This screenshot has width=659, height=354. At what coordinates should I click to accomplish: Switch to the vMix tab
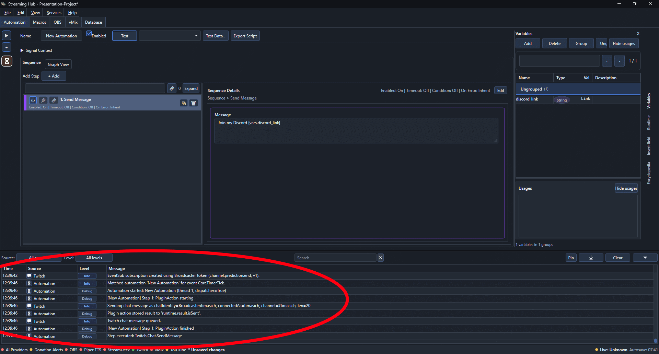pyautogui.click(x=73, y=22)
